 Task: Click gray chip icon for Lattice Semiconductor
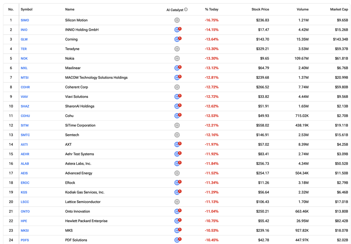pos(177,202)
